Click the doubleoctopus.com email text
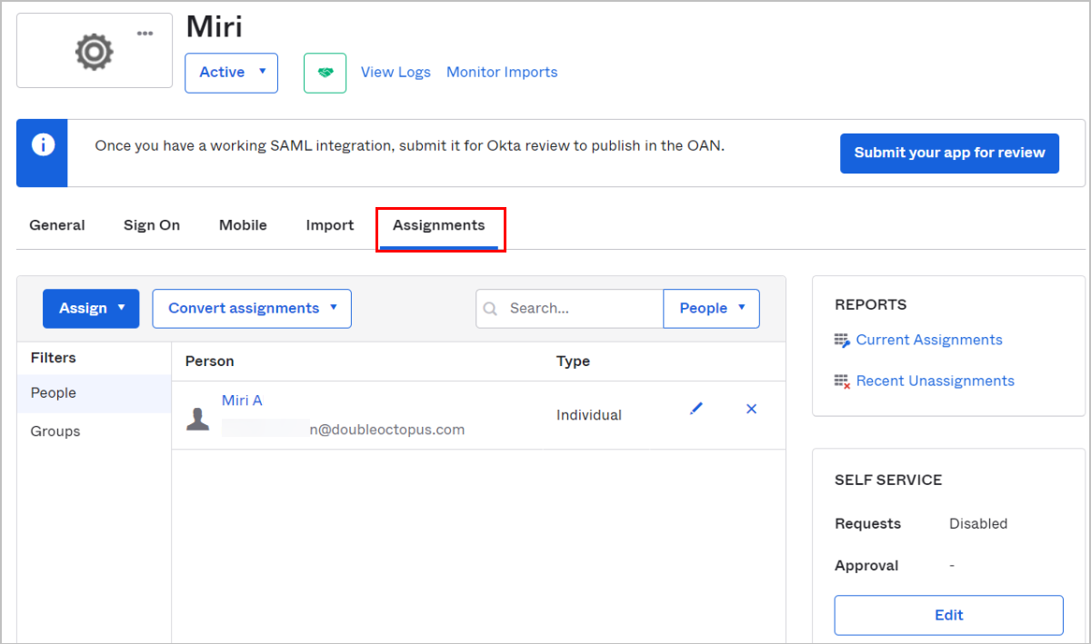 tap(387, 431)
